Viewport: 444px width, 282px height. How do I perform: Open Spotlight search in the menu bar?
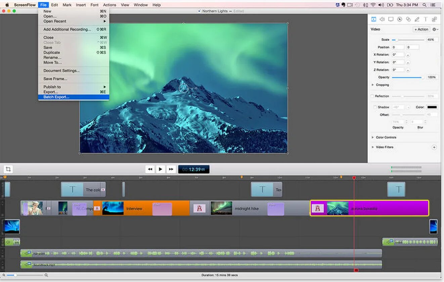point(425,5)
